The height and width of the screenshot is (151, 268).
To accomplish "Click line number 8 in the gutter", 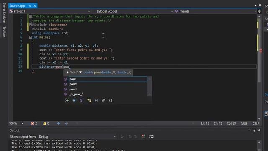I will click(21, 46).
